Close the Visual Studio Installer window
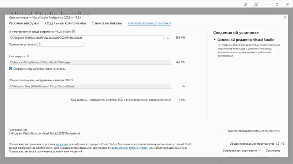The height and width of the screenshot is (164, 293). point(288,4)
